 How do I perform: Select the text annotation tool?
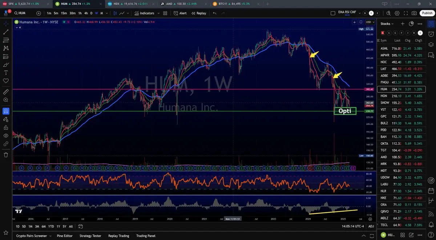pyautogui.click(x=6, y=73)
